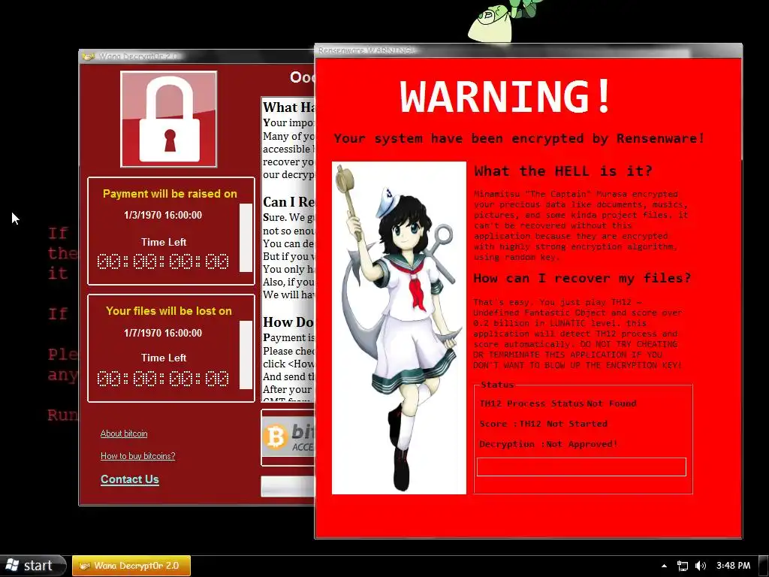Click the payment raise time-left progress bar
Screen dimensions: 769x577
pos(246,237)
